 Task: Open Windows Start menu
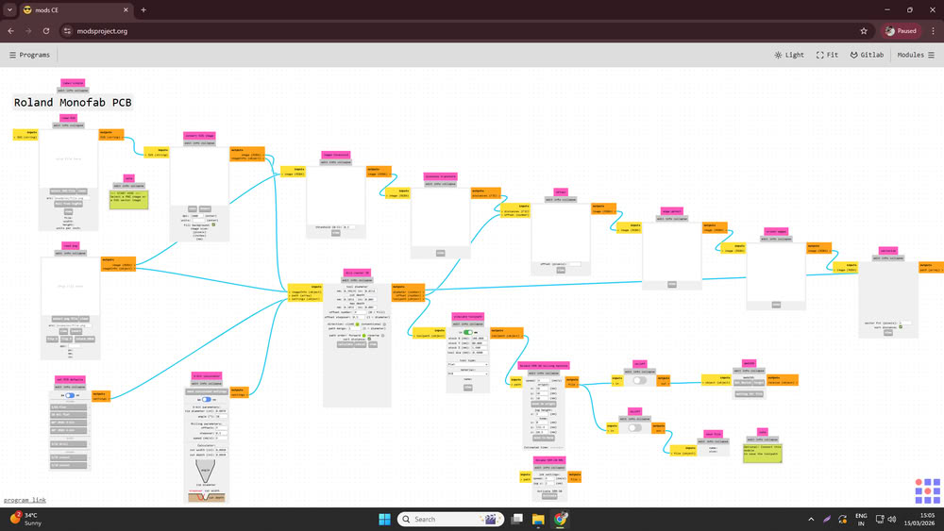[x=384, y=519]
